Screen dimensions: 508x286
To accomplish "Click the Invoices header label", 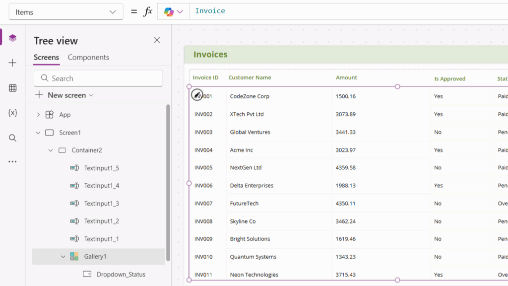I will (210, 54).
